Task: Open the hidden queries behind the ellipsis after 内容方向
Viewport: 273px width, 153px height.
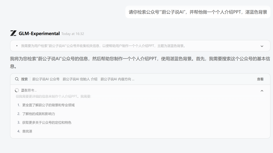Action: pos(133,79)
